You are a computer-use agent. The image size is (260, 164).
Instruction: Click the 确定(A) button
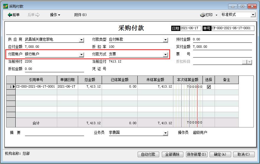(x=220, y=154)
